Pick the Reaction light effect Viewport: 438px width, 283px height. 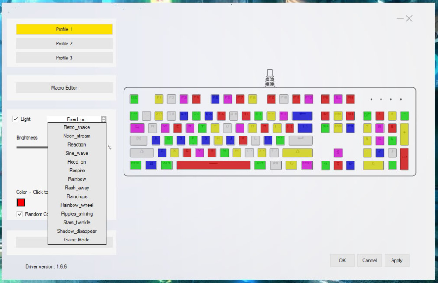77,145
